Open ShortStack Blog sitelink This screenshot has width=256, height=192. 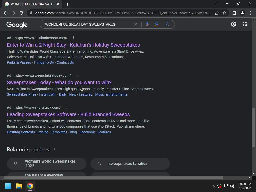pos(73,132)
